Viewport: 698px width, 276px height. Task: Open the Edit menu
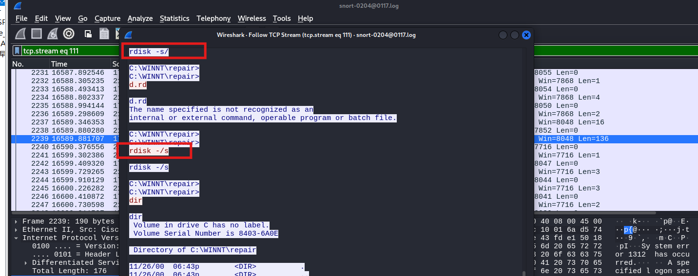41,18
